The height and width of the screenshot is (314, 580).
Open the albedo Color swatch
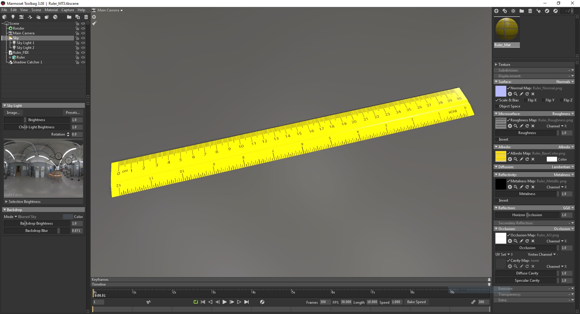tap(552, 159)
